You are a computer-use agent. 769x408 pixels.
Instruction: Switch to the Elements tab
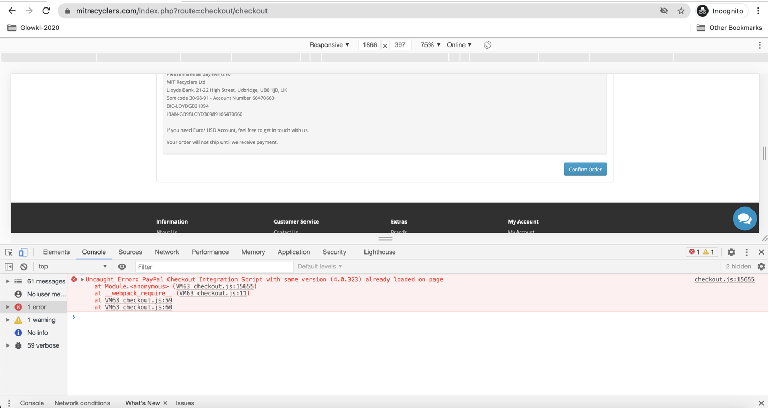click(56, 252)
